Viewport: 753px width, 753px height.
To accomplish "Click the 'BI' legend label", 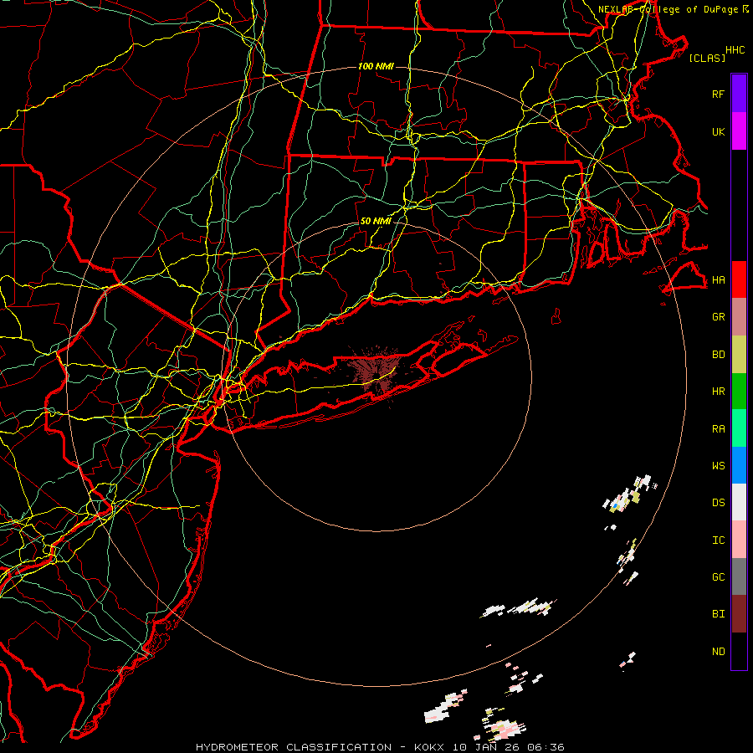I will coord(718,614).
